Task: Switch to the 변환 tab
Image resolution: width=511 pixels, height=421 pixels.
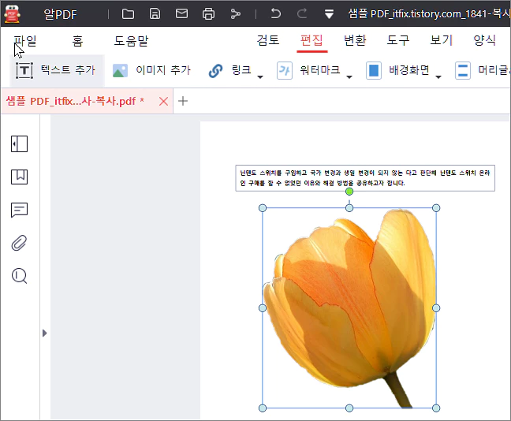Action: tap(355, 40)
